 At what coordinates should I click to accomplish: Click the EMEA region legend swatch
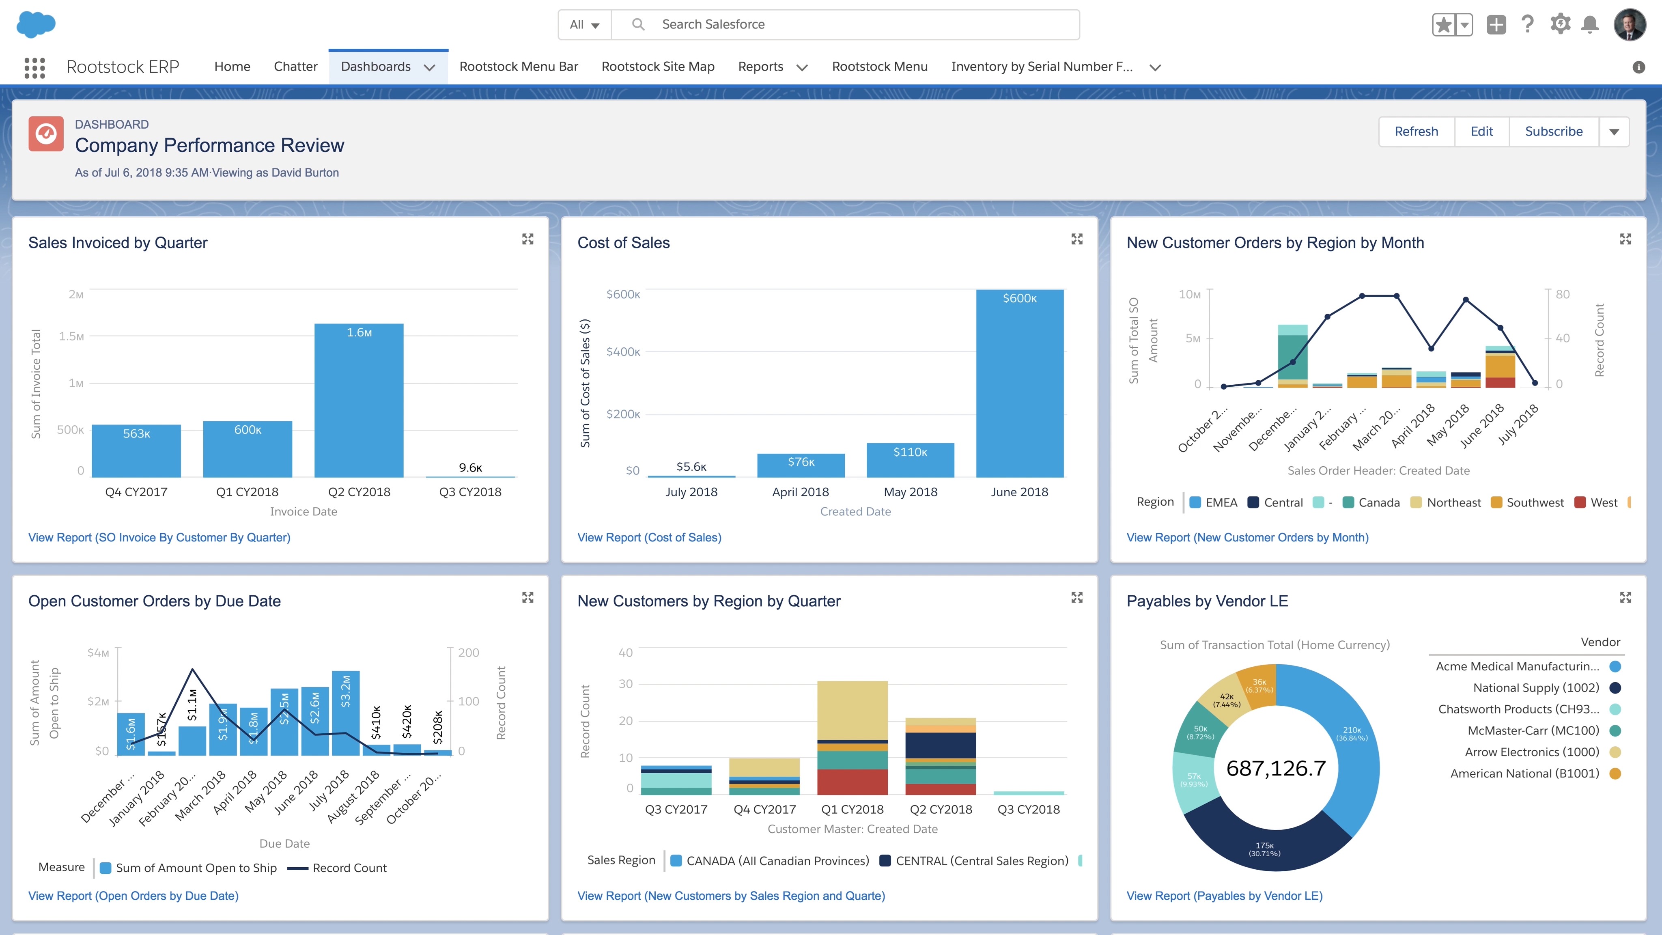[1195, 503]
